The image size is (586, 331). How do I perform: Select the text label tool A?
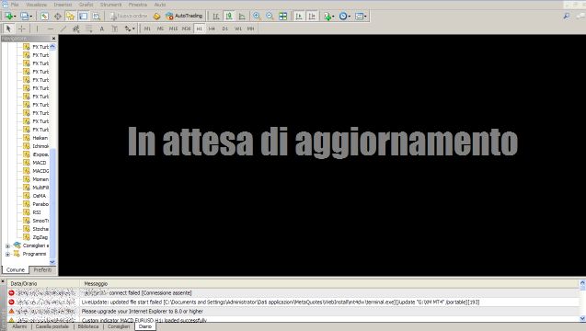[x=101, y=29]
